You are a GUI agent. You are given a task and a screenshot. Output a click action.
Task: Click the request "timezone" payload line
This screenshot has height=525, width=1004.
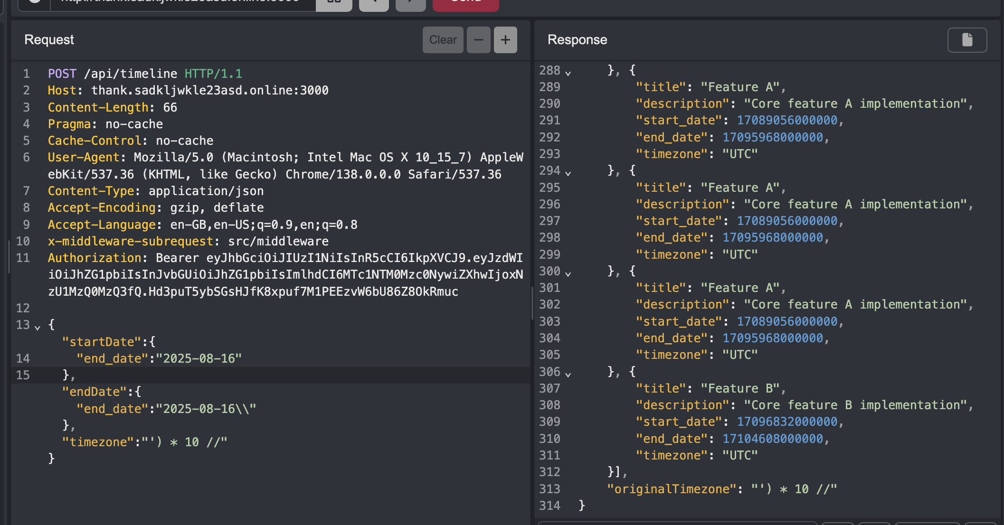pyautogui.click(x=145, y=442)
